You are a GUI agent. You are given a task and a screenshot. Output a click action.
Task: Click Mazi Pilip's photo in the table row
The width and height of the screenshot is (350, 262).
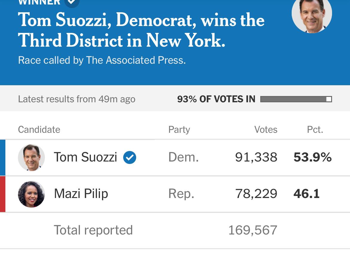click(31, 194)
